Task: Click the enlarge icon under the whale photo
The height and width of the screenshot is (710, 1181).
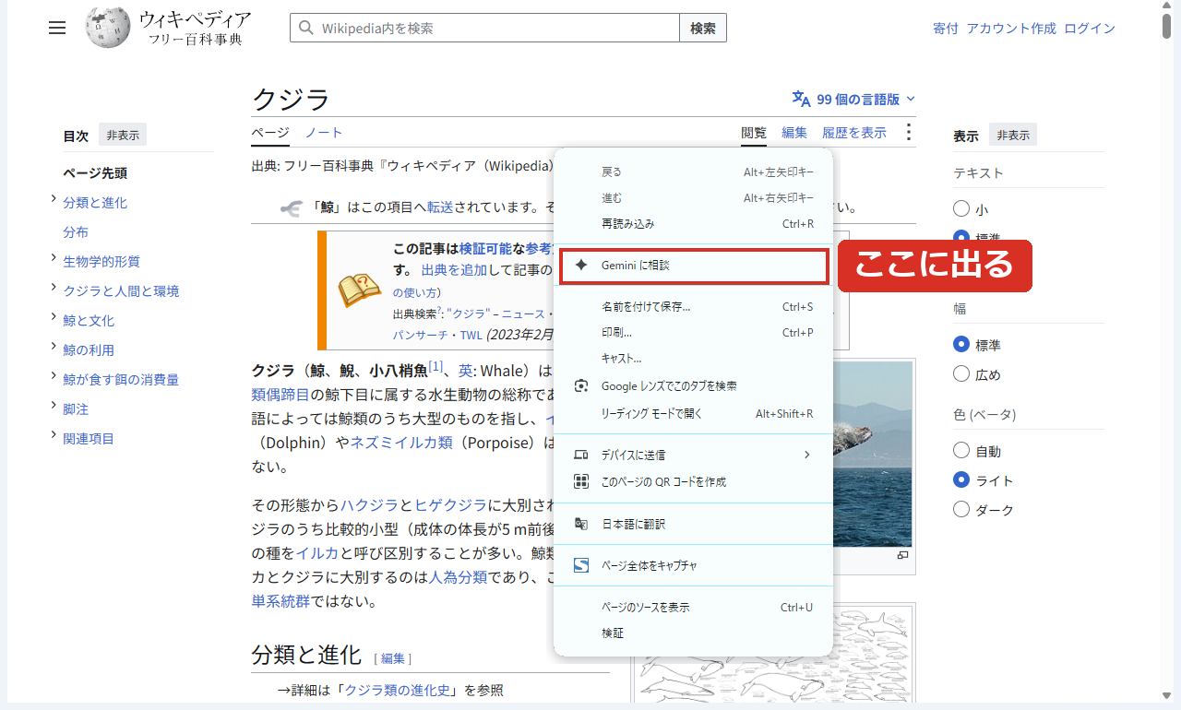Action: coord(902,555)
